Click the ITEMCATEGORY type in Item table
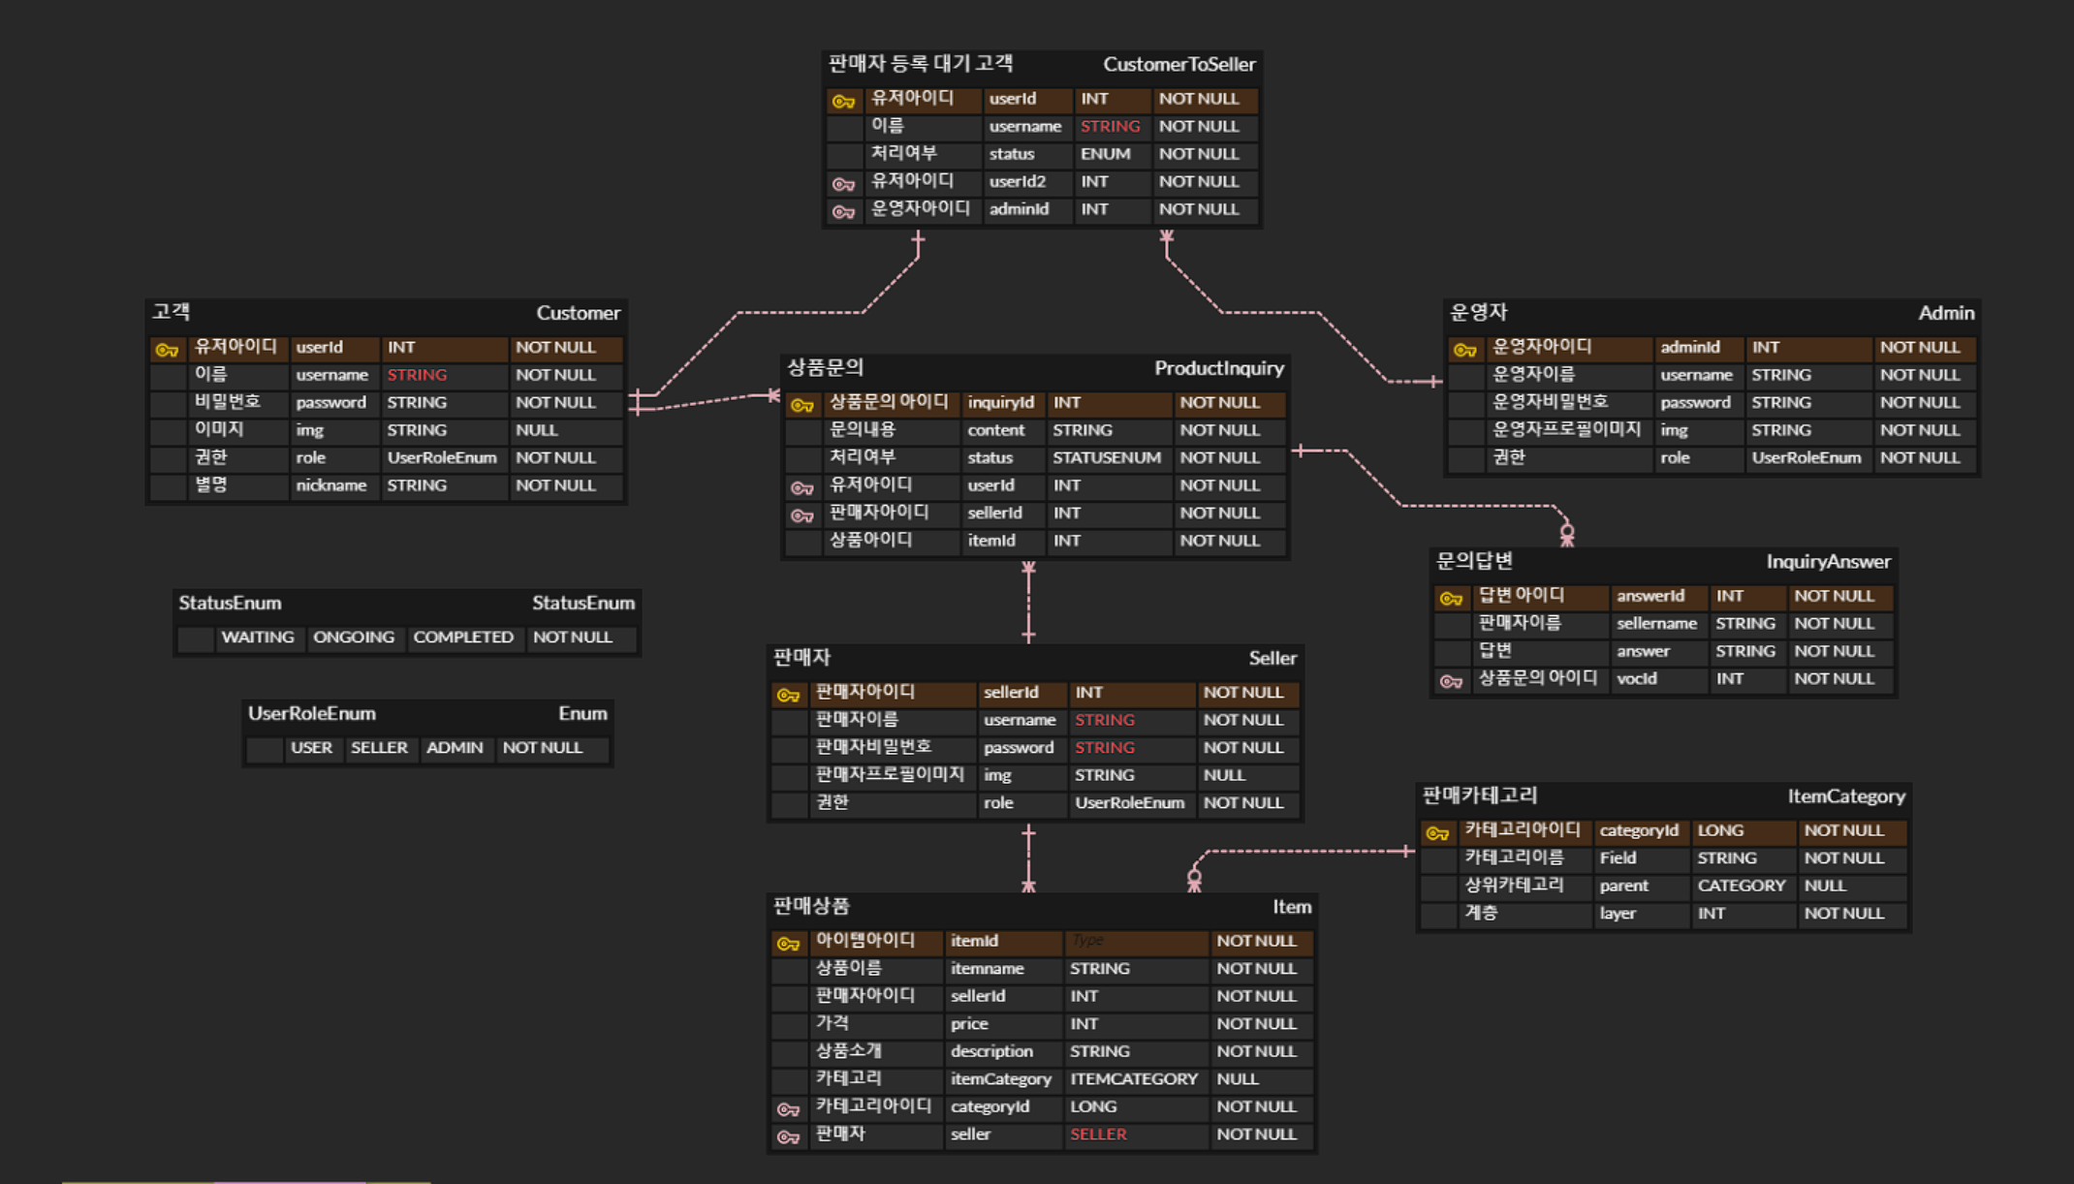 [x=1134, y=1078]
